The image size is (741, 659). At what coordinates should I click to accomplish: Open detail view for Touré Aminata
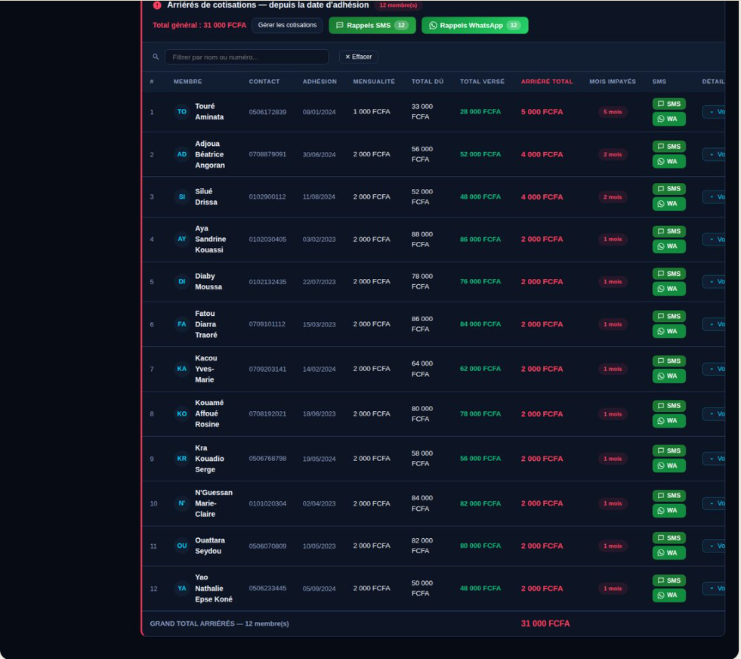point(715,112)
